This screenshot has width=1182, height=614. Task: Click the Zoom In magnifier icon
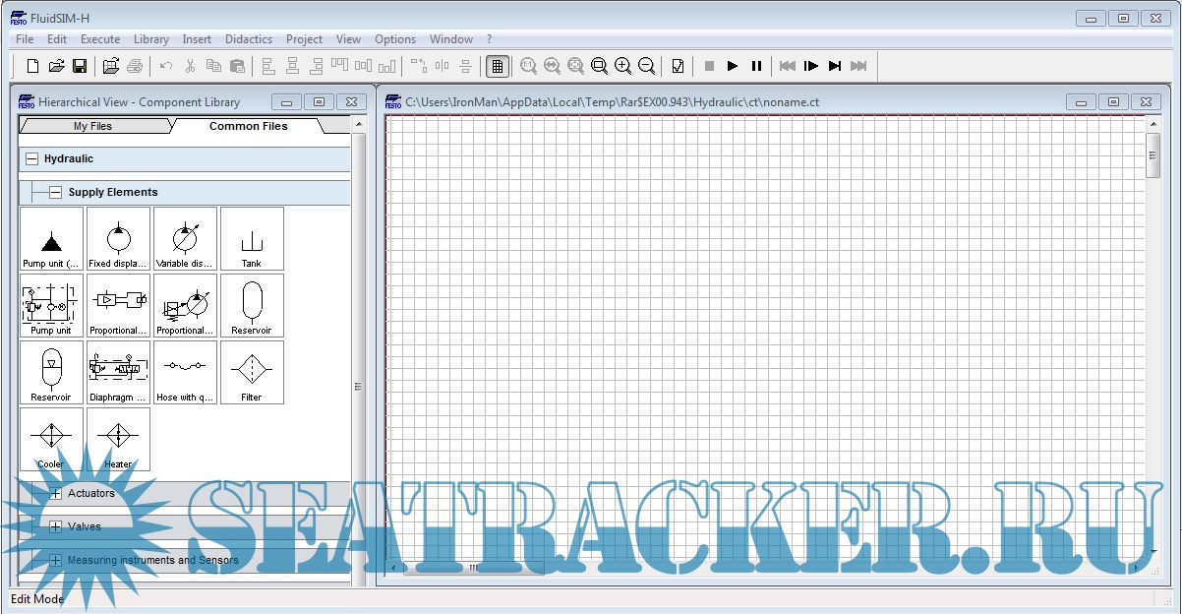(x=622, y=66)
